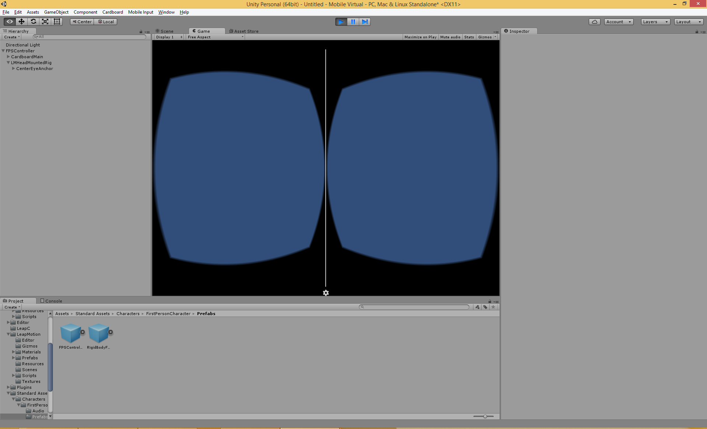Viewport: 707px width, 429px height.
Task: Lock the Inspector panel
Action: click(x=697, y=32)
